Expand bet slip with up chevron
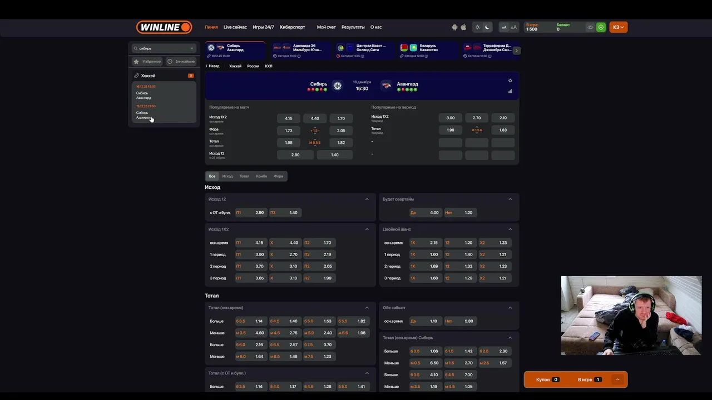712x400 pixels. pos(617,379)
